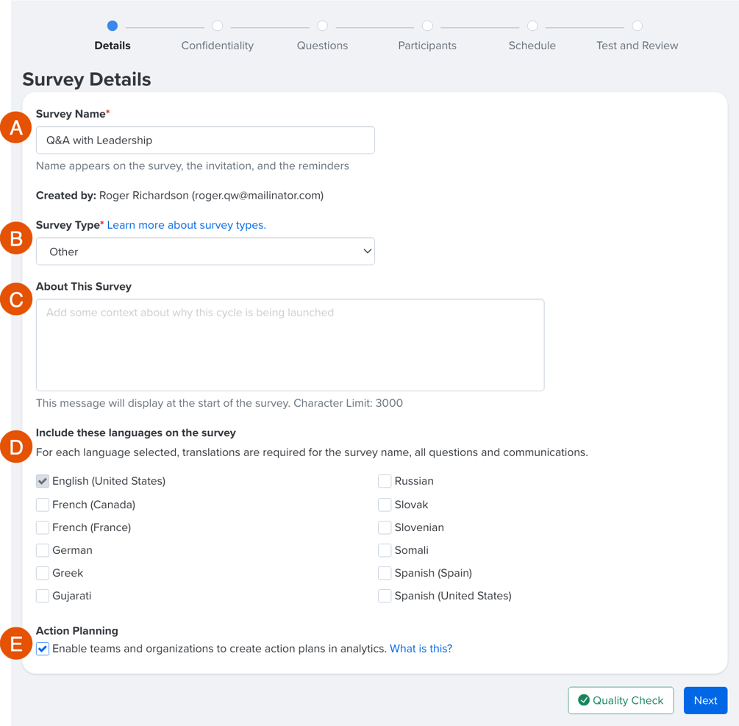
Task: Click the orange marker D beside languages section
Action: tap(16, 446)
